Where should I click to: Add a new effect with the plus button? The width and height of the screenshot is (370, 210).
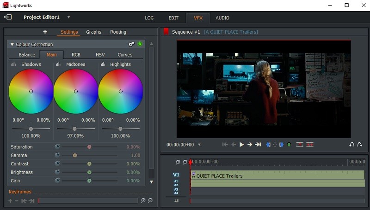45,31
